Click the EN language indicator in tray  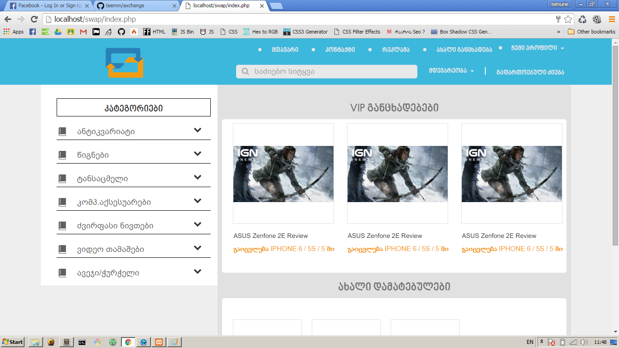530,342
